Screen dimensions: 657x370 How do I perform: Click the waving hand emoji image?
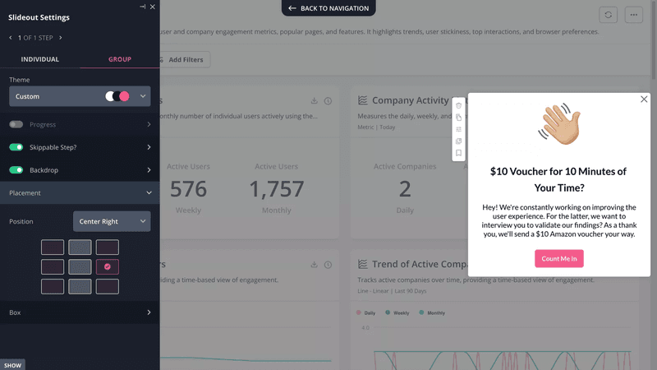(558, 124)
